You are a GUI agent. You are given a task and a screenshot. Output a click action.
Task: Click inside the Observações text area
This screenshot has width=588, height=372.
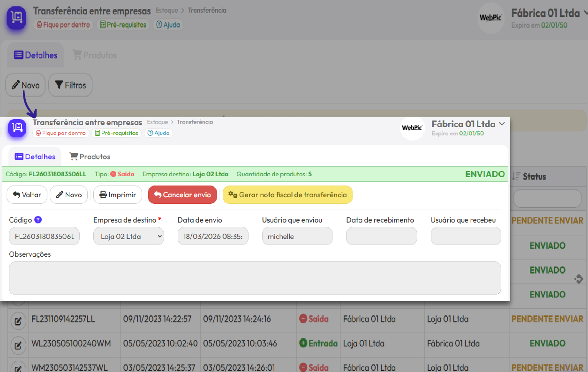point(255,278)
